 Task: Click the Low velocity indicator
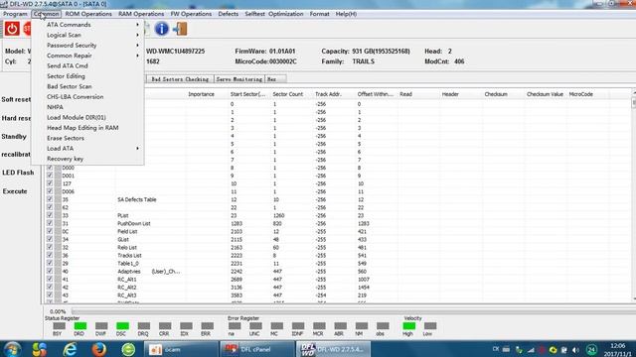coord(430,326)
